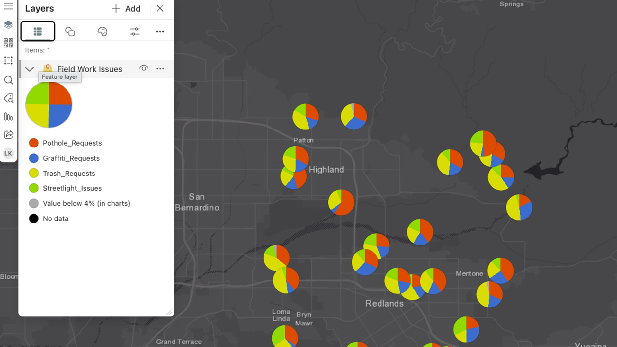Switch to the styles palette tab
Viewport: 617px width, 347px height.
tap(102, 31)
